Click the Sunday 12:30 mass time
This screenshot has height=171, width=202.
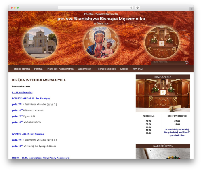(x=149, y=130)
